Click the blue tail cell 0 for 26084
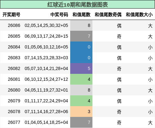This screenshot has width=155, height=128. (81, 47)
